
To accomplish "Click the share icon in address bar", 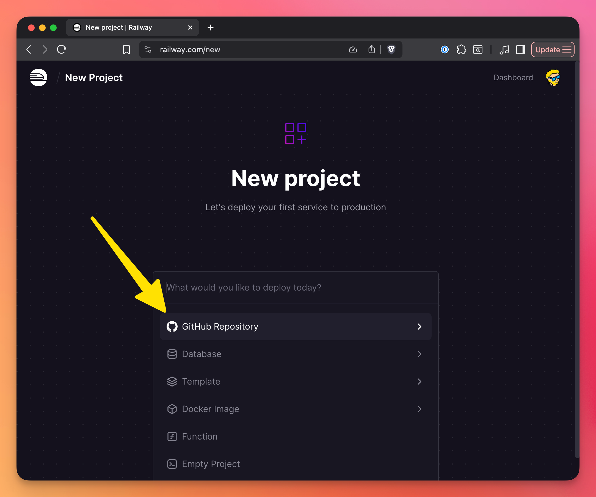I will coord(371,50).
